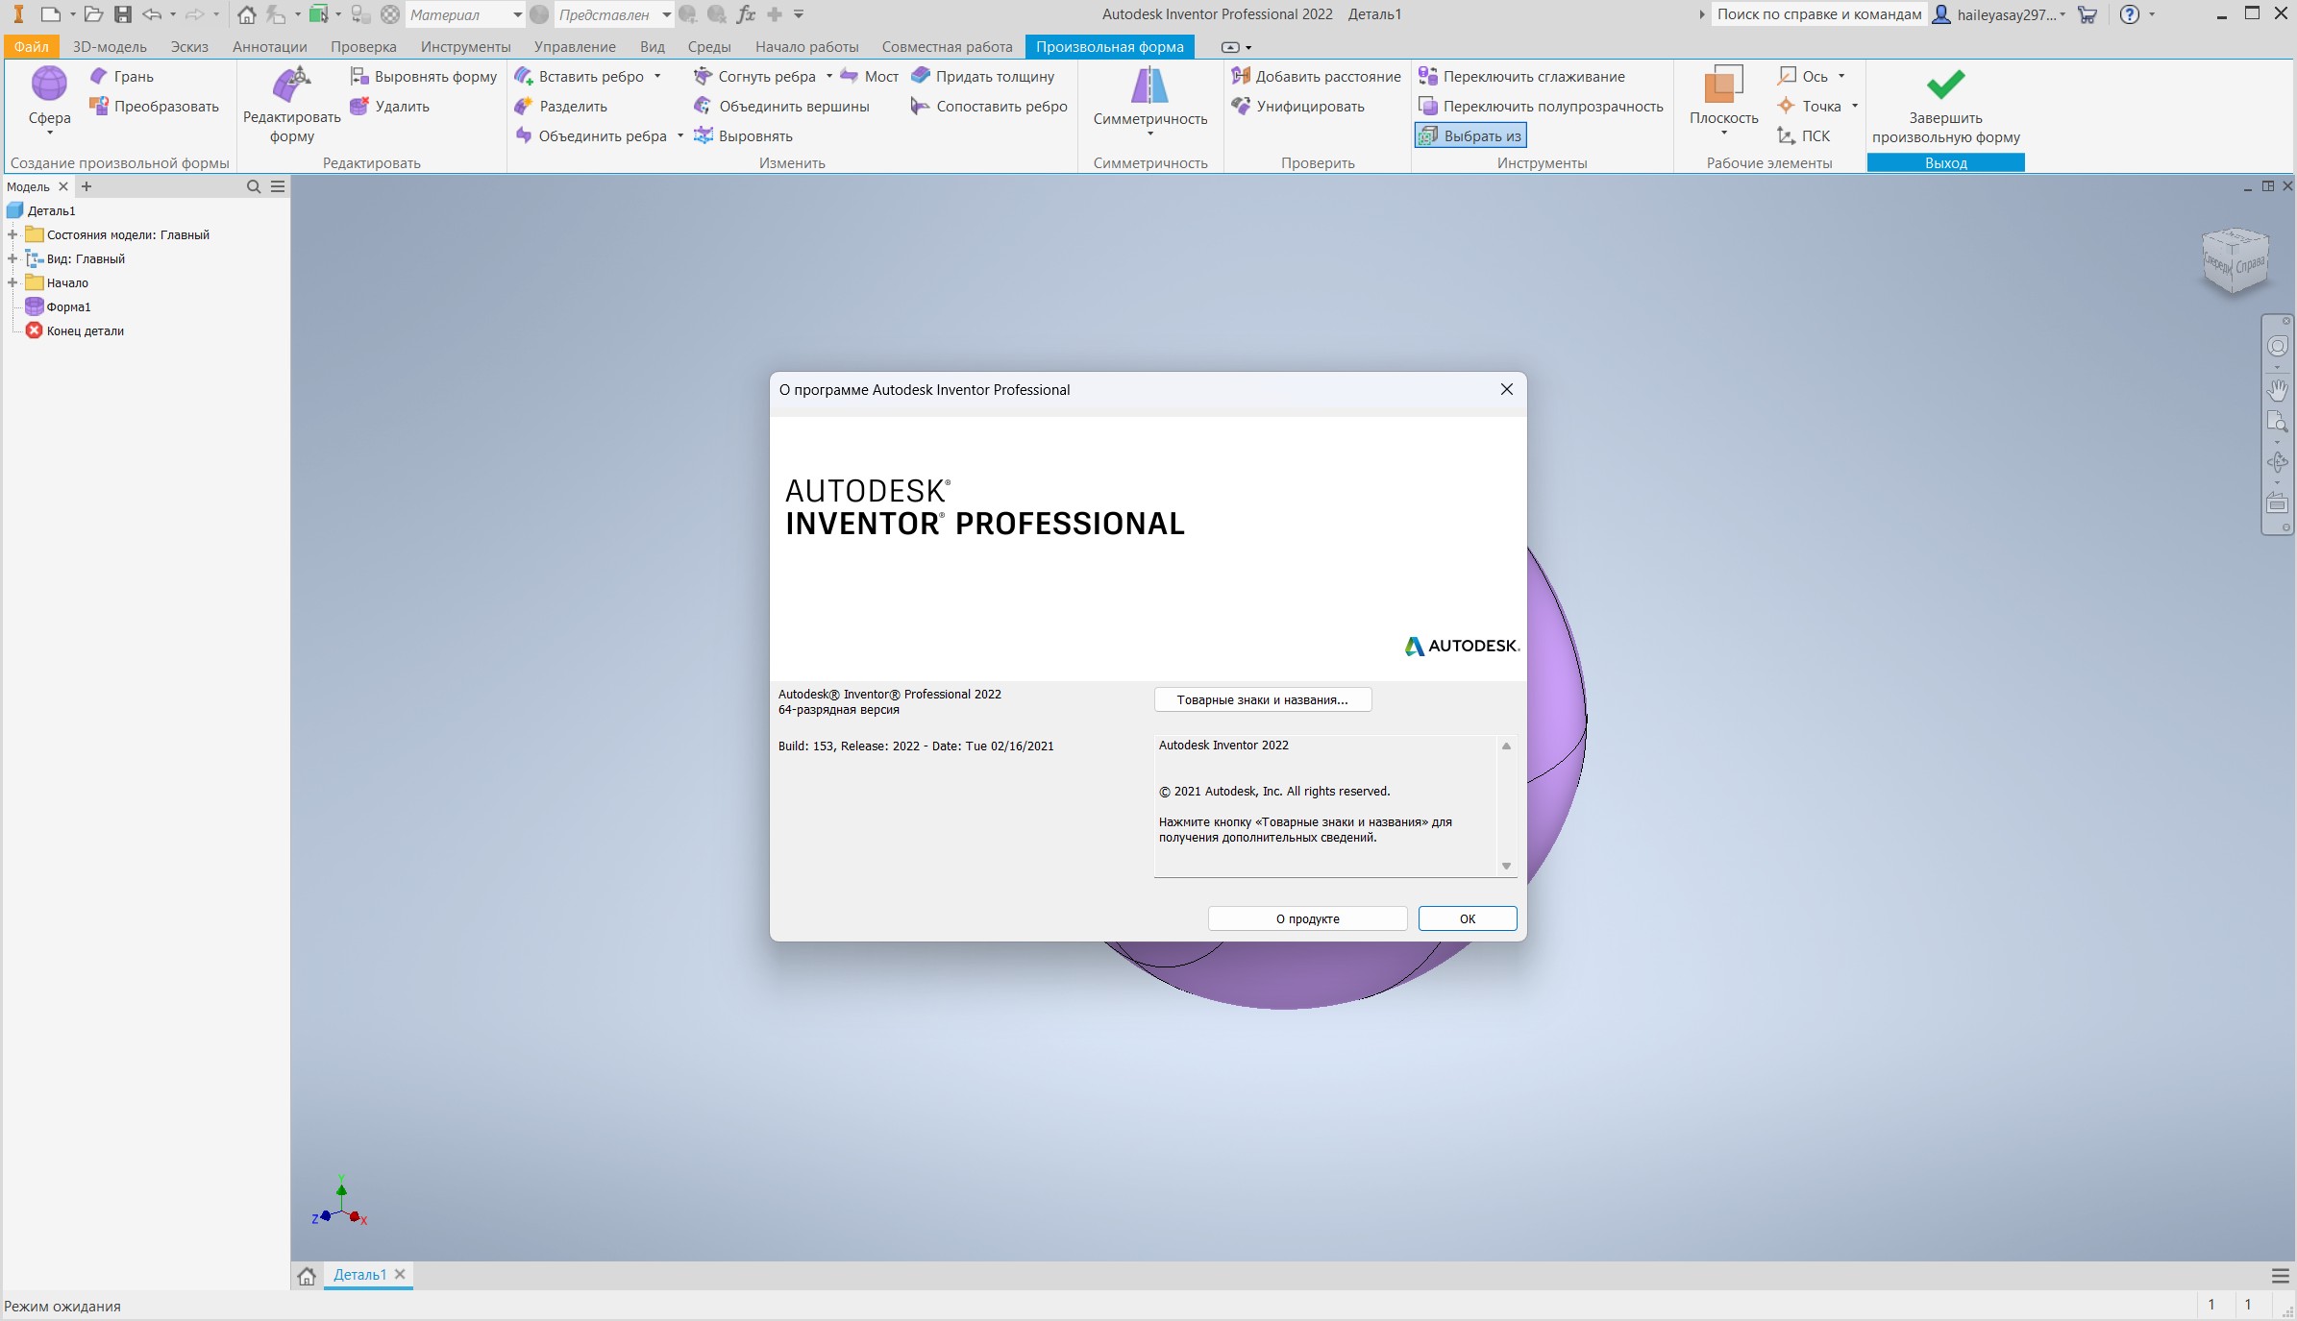The width and height of the screenshot is (2297, 1321).
Task: Click Добавить расстояние
Action: [1317, 76]
